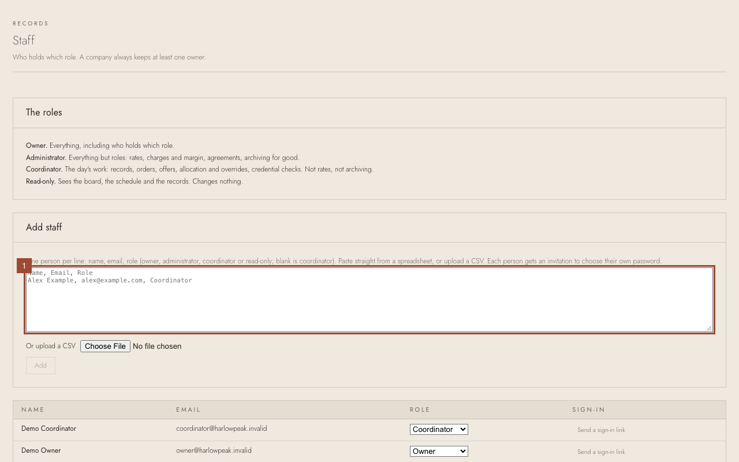Click the "Demo Coordinator" name cell
The width and height of the screenshot is (739, 462).
(48, 429)
